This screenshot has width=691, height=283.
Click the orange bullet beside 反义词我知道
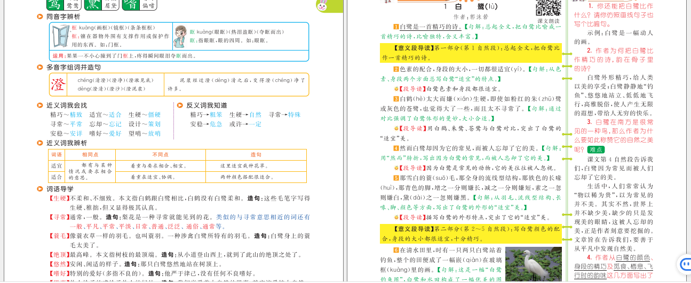pyautogui.click(x=180, y=105)
